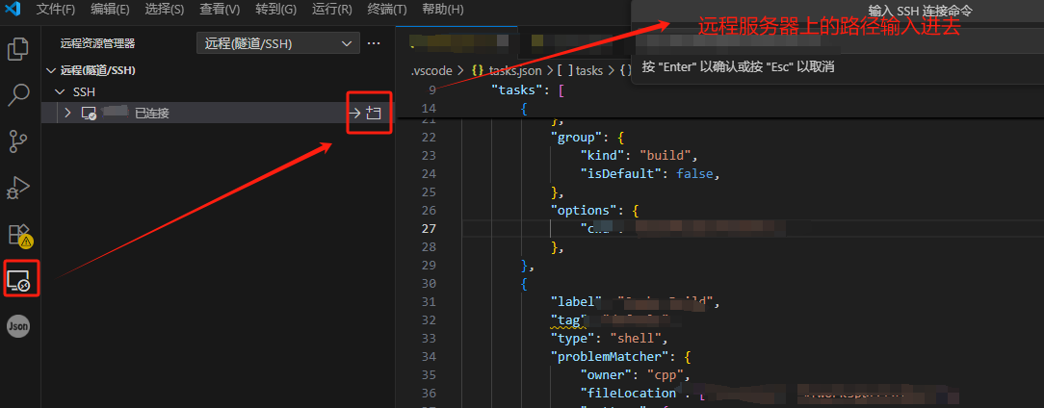Image resolution: width=1044 pixels, height=408 pixels.
Task: Open the Source Control view
Action: pos(18,141)
